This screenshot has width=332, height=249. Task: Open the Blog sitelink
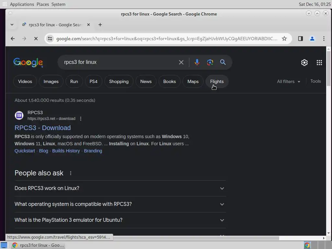point(44,151)
